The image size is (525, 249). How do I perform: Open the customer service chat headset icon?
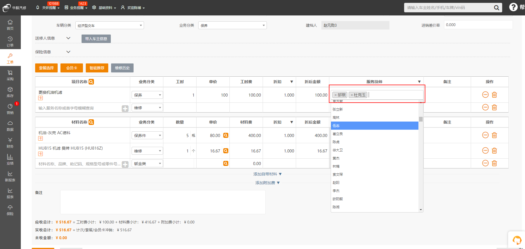coord(517,240)
